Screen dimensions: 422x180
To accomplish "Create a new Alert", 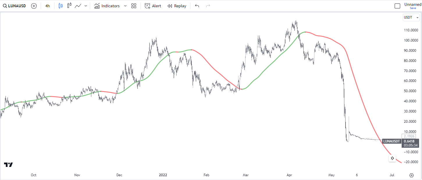I will pos(153,6).
